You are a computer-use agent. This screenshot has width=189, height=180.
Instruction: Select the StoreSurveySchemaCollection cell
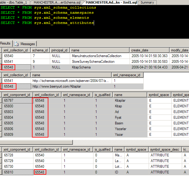tap(93, 62)
